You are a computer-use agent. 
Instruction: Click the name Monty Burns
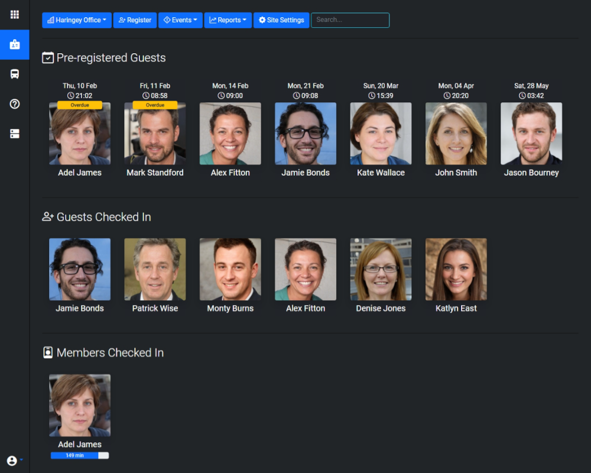tap(230, 309)
